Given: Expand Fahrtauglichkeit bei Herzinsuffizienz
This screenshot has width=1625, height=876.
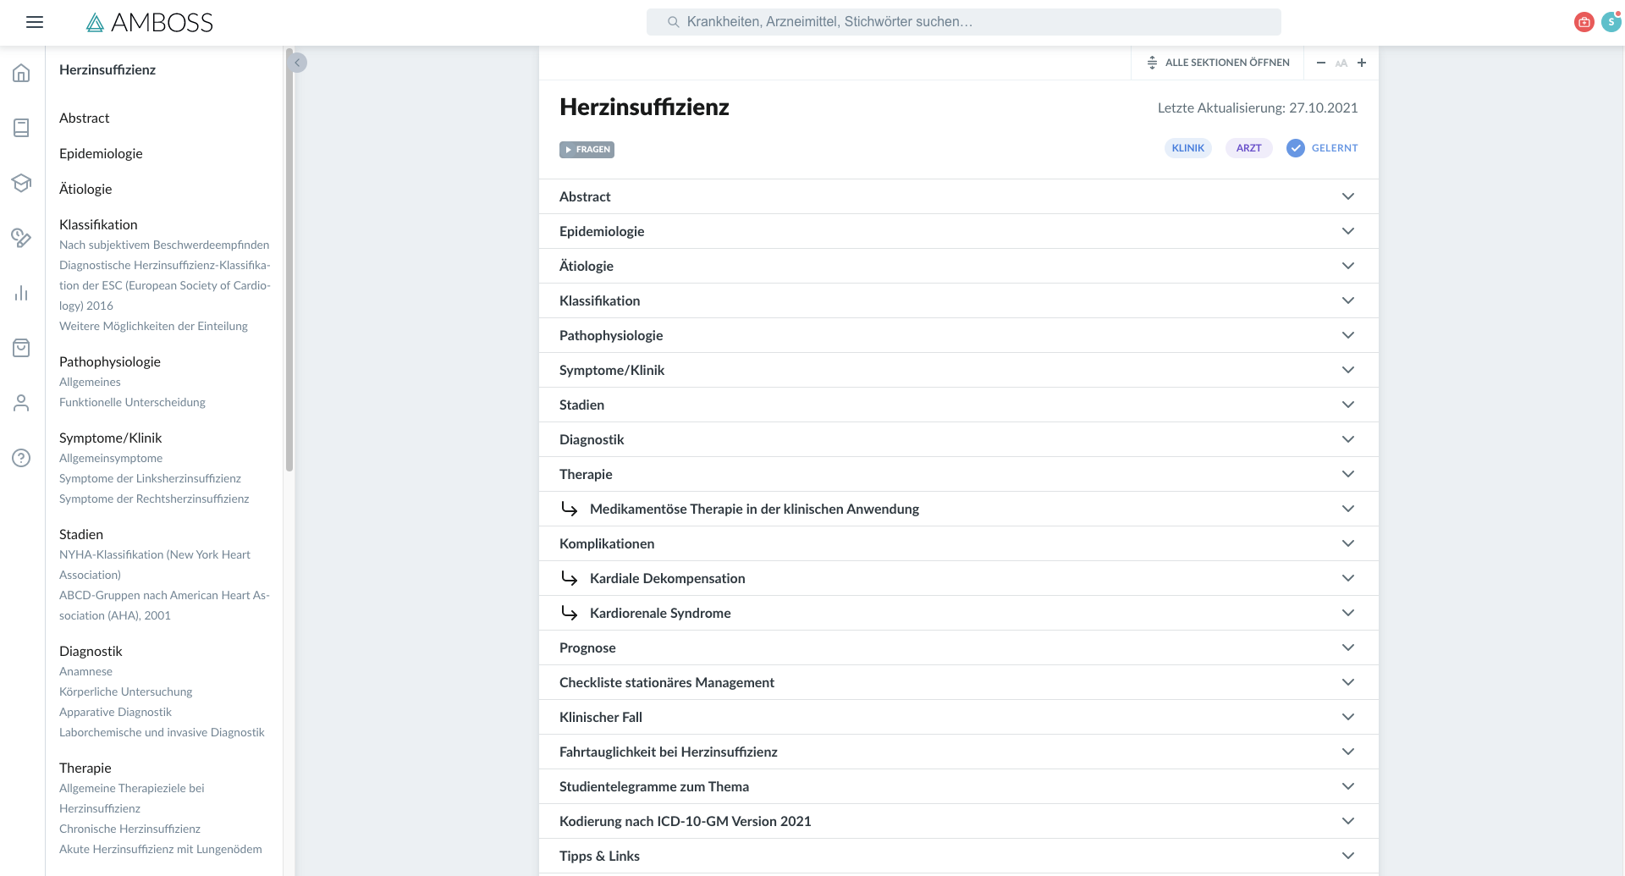Looking at the screenshot, I should (x=959, y=752).
